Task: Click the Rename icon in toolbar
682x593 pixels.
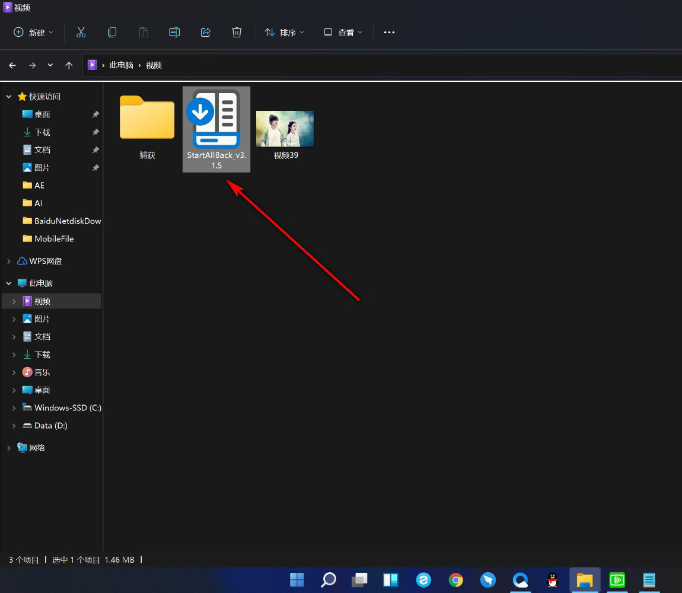Action: pyautogui.click(x=174, y=33)
